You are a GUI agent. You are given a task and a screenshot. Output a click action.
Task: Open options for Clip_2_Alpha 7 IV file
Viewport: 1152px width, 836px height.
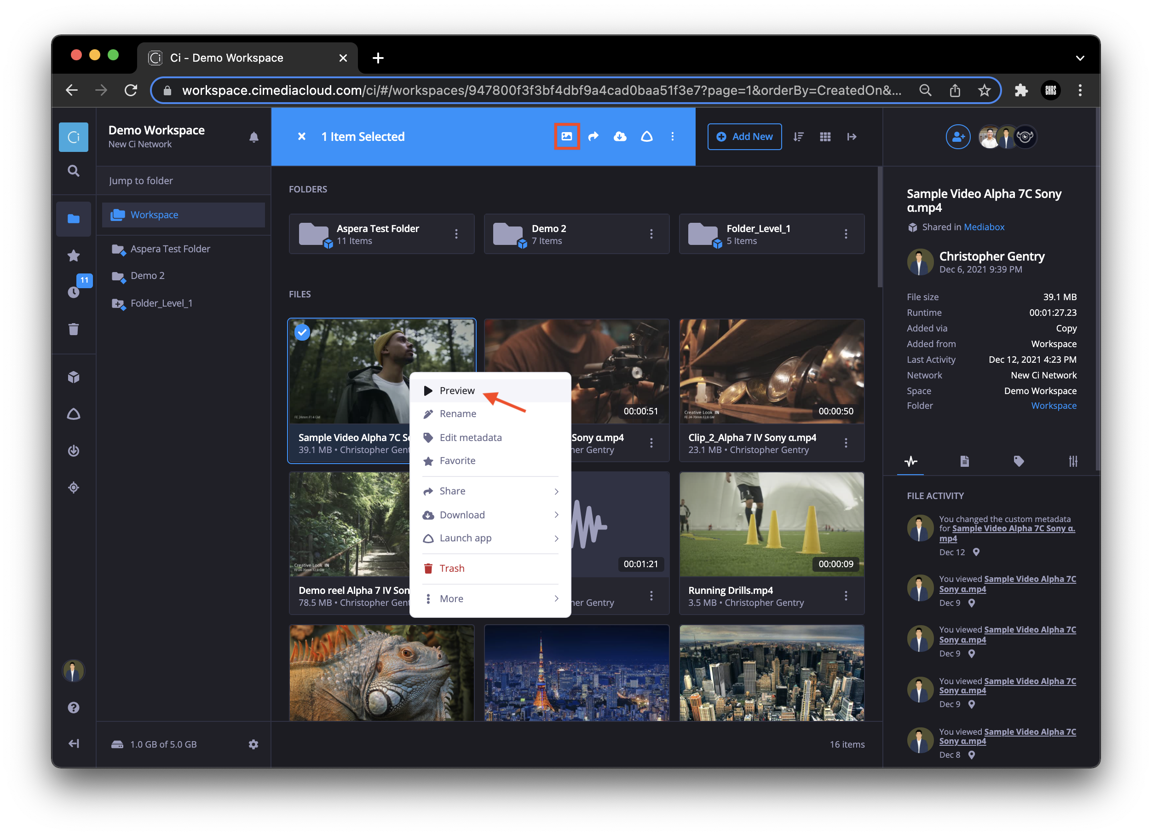click(x=846, y=443)
